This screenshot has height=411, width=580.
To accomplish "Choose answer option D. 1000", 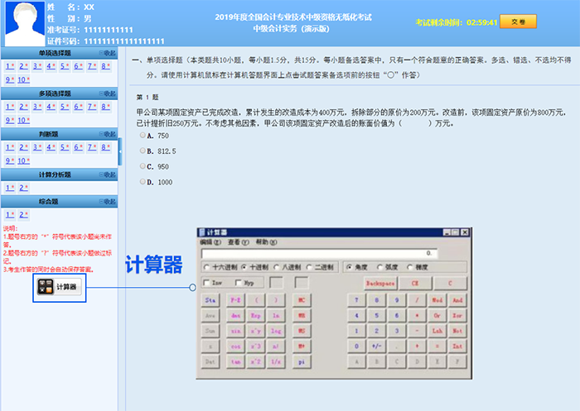I will point(143,181).
